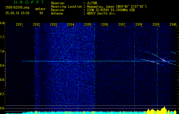Screen dimensions: 179x114
Task: Click the Receiving Location field label
Action: click(x=66, y=7)
